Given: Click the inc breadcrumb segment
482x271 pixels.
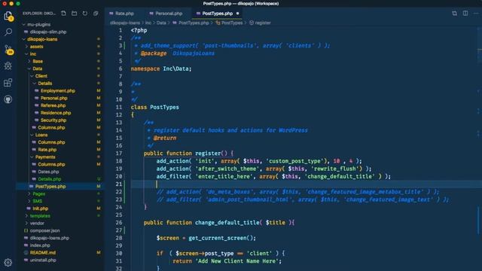Looking at the screenshot, I should click(148, 23).
